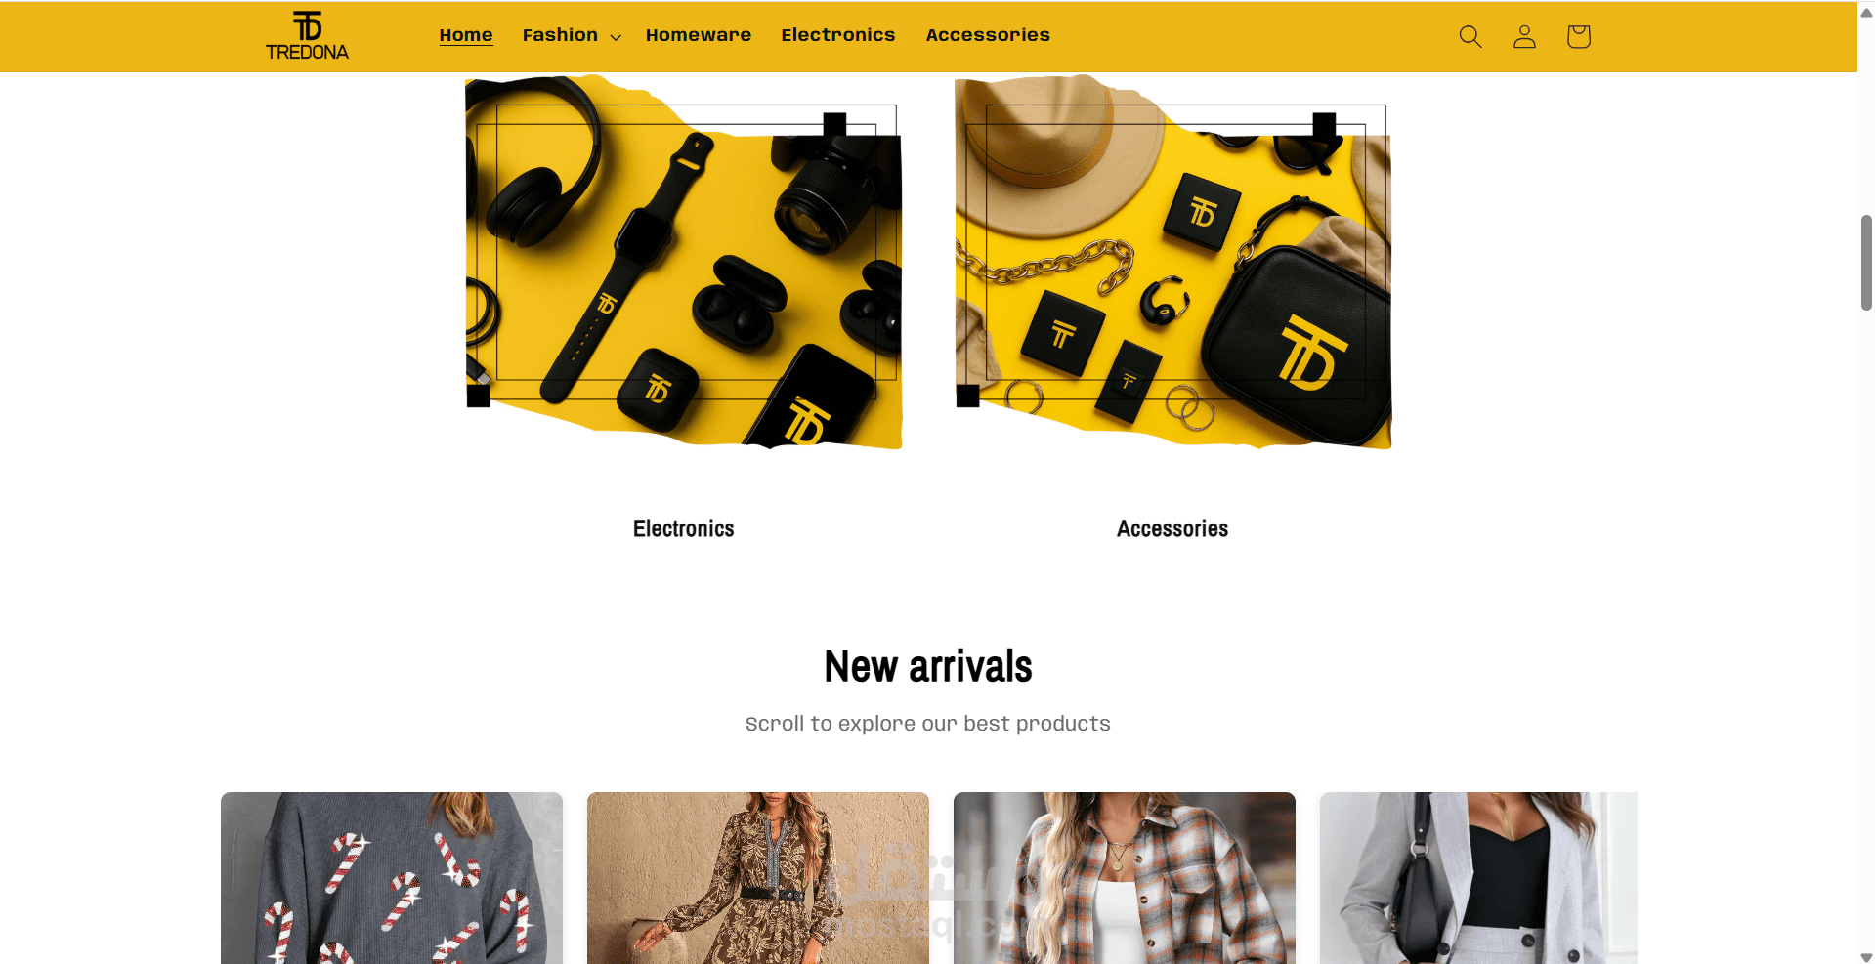1875x964 pixels.
Task: Select Electronics in the navigation bar
Action: pos(838,35)
